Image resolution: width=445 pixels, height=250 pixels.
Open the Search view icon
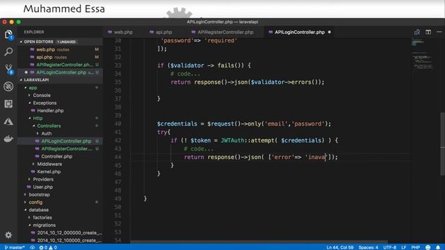coord(8,51)
